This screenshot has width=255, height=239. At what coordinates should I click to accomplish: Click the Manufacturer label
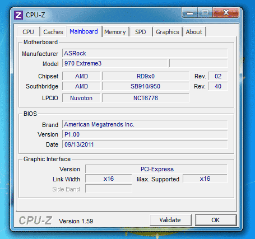(40, 54)
